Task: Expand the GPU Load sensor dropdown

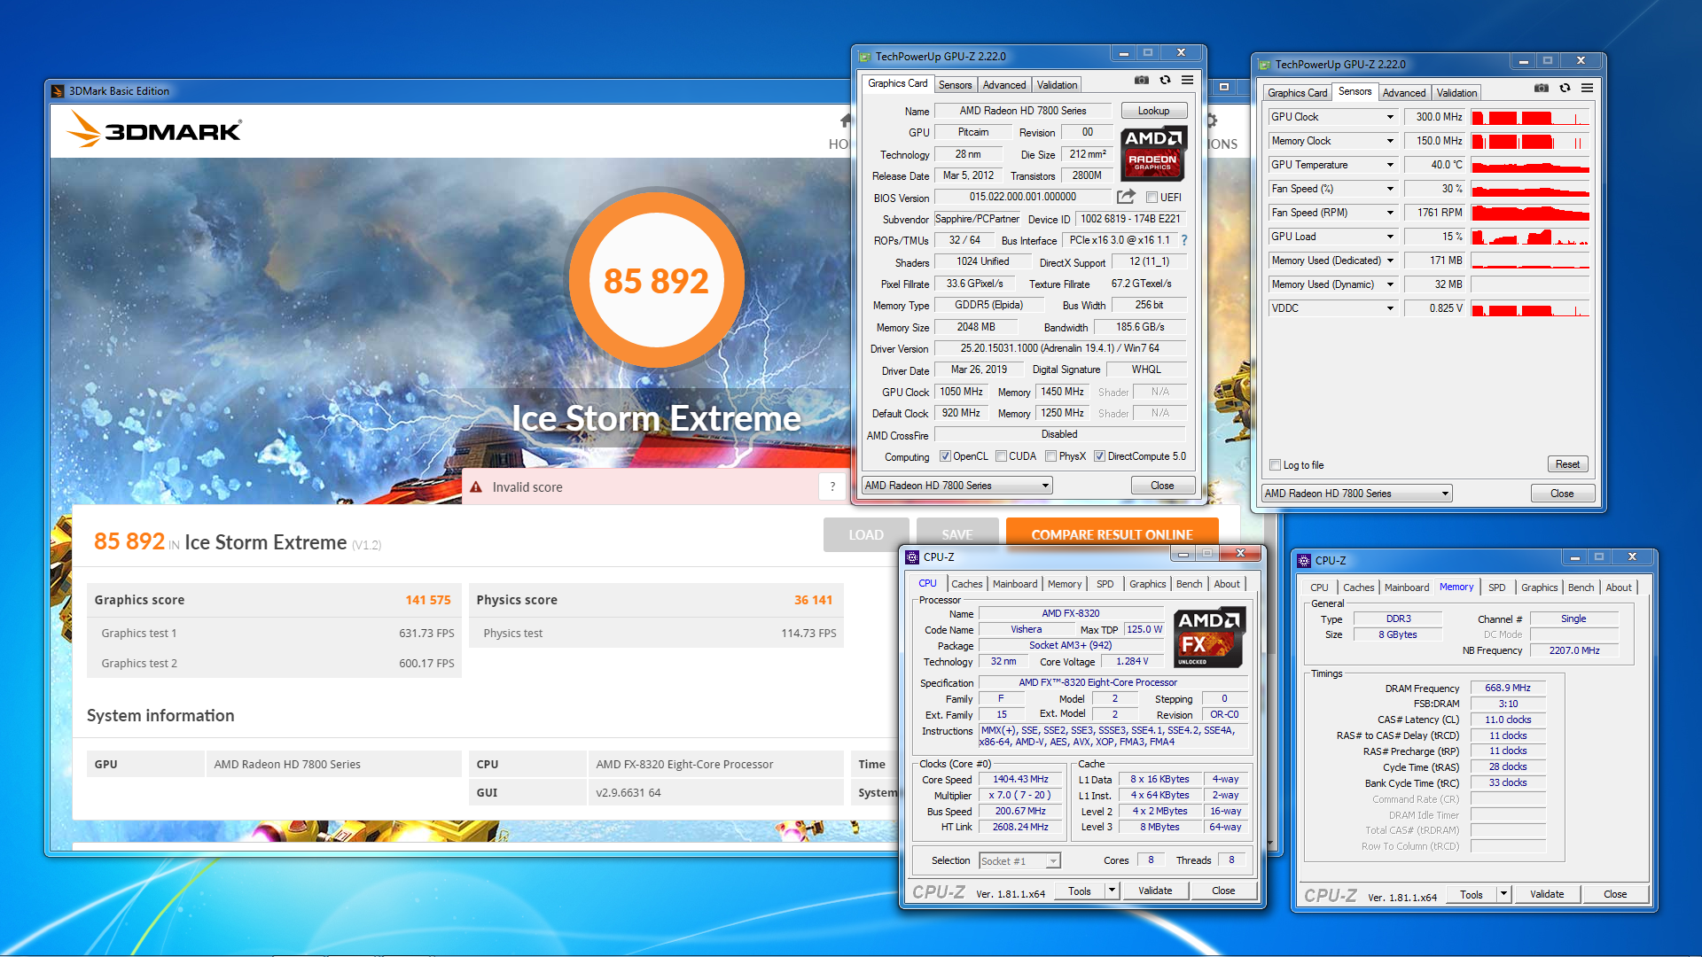Action: [1390, 237]
